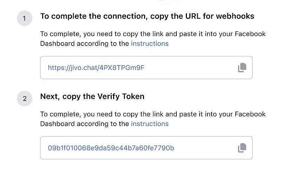The image size is (286, 169).
Task: Click the word "webhooks" in step 1 heading
Action: (235, 16)
